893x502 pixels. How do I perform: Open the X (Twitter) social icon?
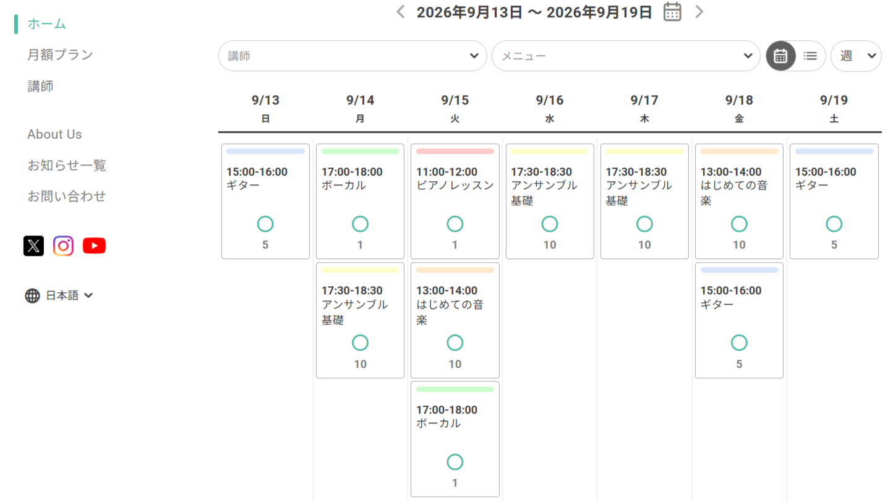pos(33,245)
